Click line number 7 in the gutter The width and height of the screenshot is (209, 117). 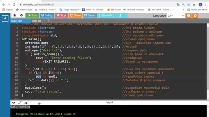[17, 47]
